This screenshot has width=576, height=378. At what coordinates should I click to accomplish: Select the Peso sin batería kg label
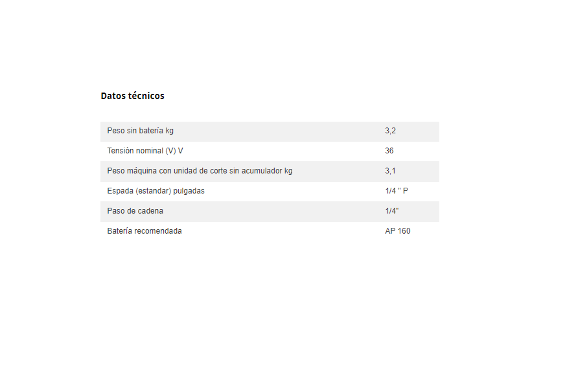point(141,131)
